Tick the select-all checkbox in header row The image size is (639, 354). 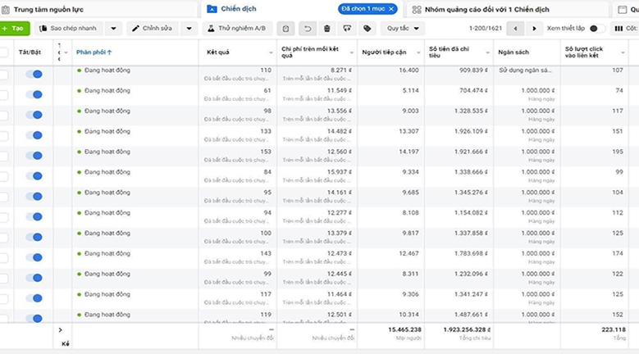[3, 52]
